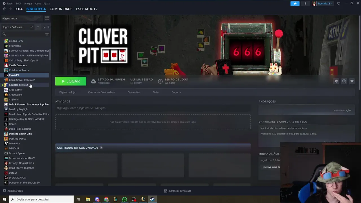The width and height of the screenshot is (361, 203).
Task: Select Cuphead in the game list
Action: coord(14,100)
